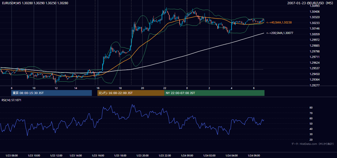
Task: Click the RSI scale value 30
Action: tap(311, 134)
